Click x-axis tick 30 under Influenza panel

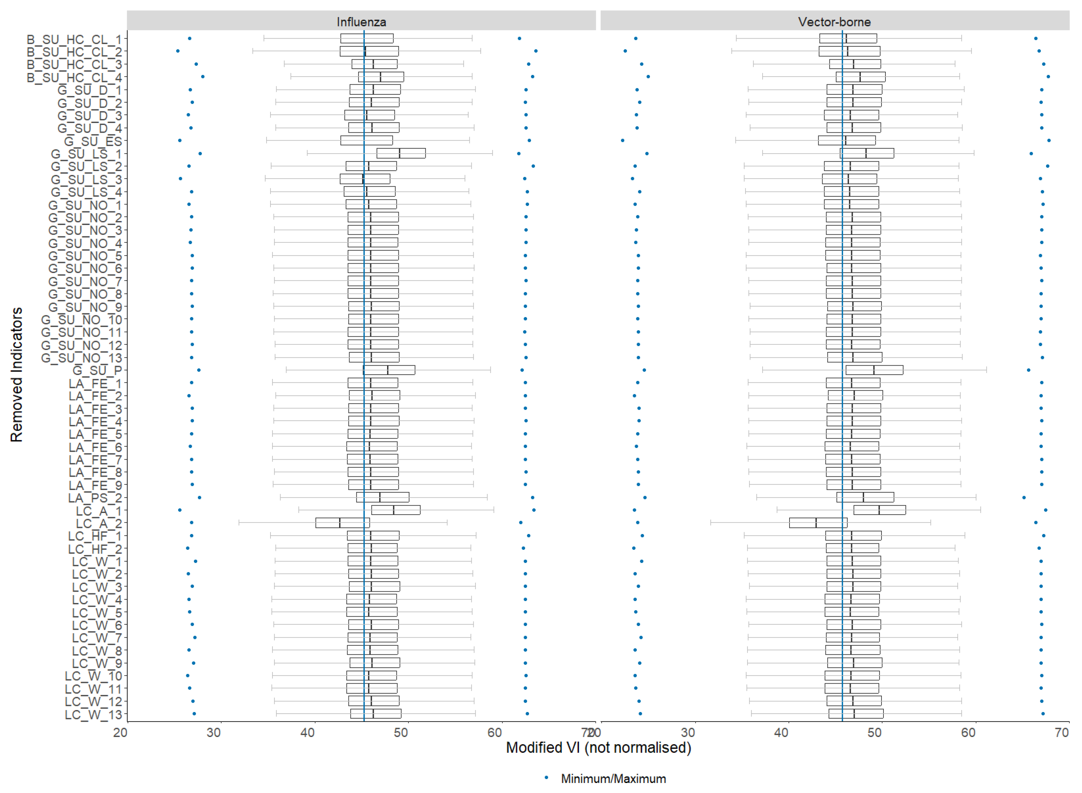[x=214, y=733]
